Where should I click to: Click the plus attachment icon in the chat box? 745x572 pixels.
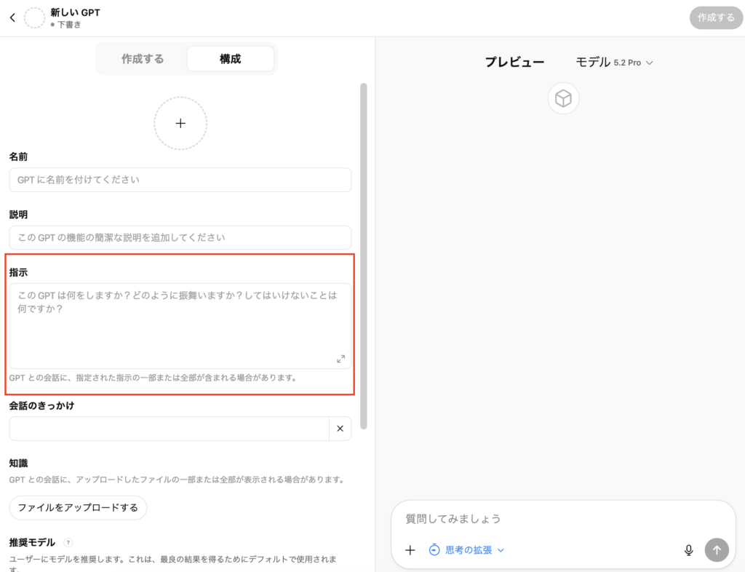click(x=410, y=550)
